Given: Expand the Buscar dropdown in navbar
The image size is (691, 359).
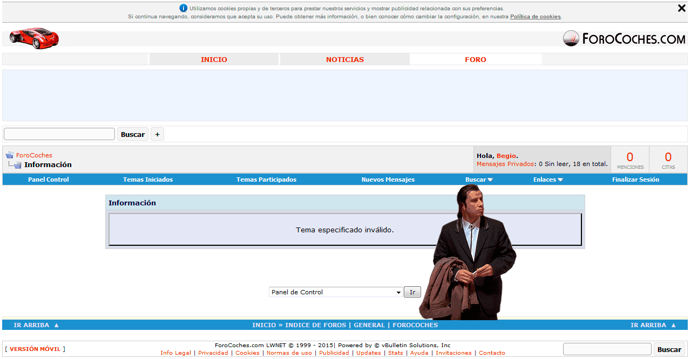Looking at the screenshot, I should click(479, 179).
